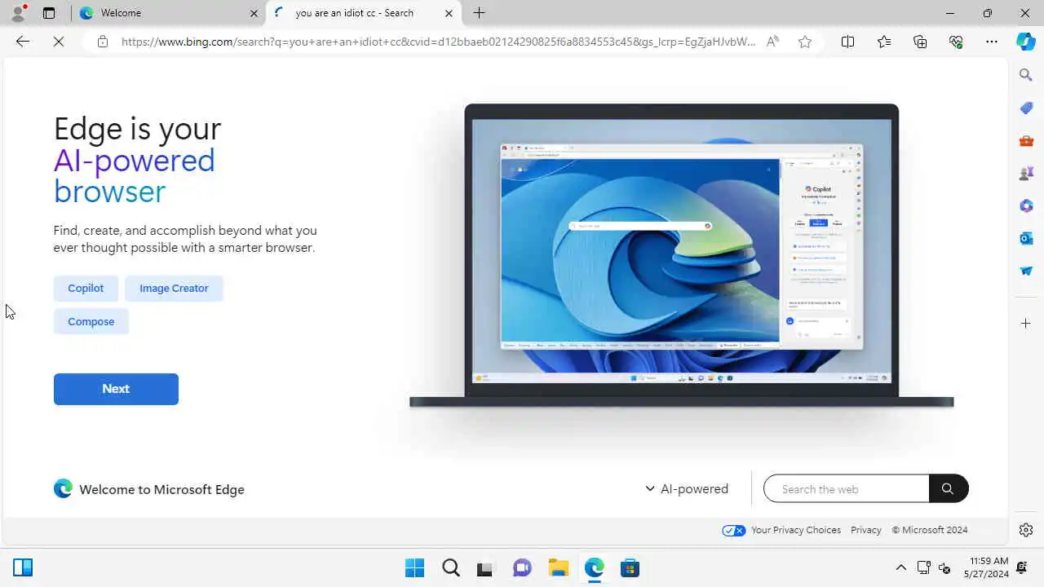This screenshot has height=587, width=1044.
Task: Click the Edge logo beside Welcome text
Action: (x=63, y=488)
